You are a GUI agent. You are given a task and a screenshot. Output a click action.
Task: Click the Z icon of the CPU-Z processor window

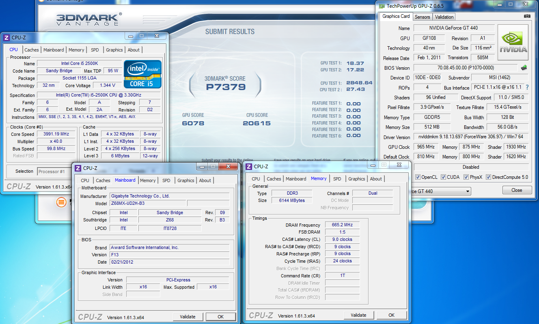coord(6,37)
